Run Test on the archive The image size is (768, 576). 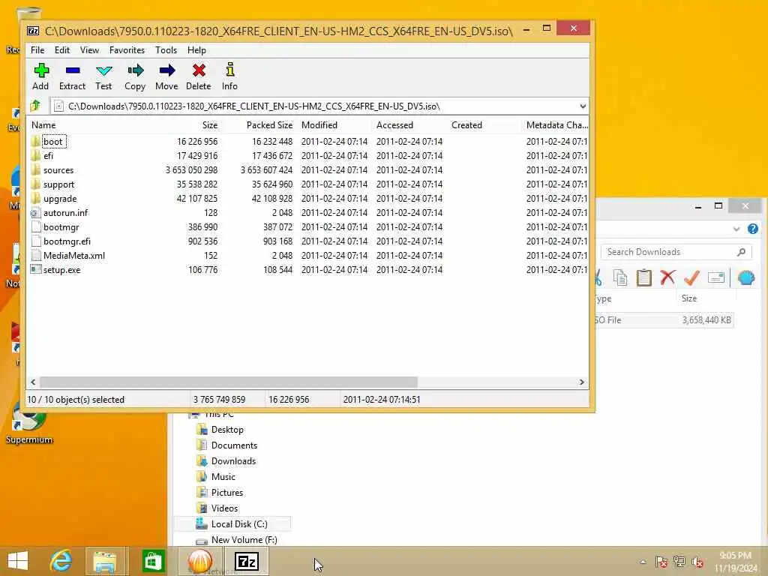(103, 76)
